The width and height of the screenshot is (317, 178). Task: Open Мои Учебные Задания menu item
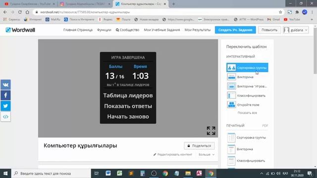(162, 30)
